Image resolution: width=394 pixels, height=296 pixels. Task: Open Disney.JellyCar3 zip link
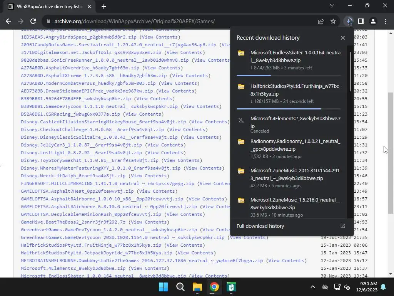(81, 145)
